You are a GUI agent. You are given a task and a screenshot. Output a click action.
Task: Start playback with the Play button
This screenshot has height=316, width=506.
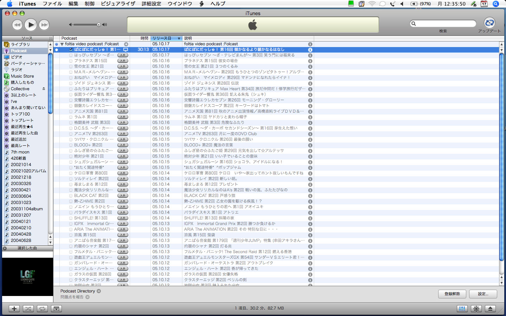[31, 25]
